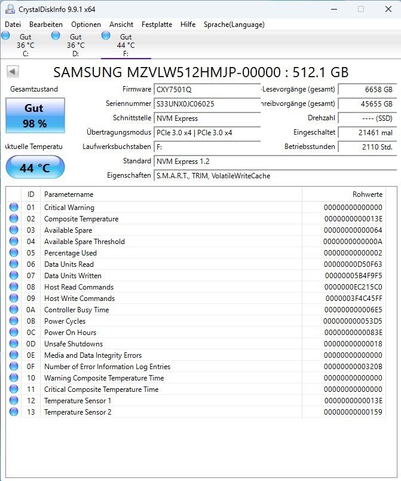Screen dimensions: 401x481
Task: Click the 44 °C temperature button
Action: (x=35, y=167)
